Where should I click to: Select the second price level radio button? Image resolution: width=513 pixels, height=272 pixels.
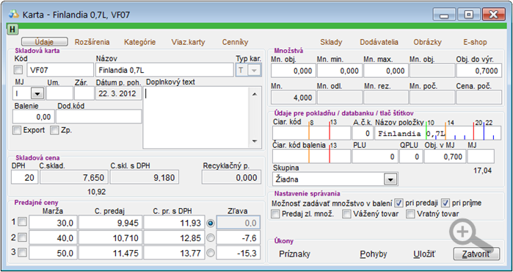tap(211, 237)
